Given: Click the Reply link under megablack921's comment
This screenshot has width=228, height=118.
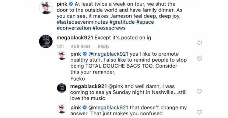Looking at the screenshot, I should (x=104, y=46).
